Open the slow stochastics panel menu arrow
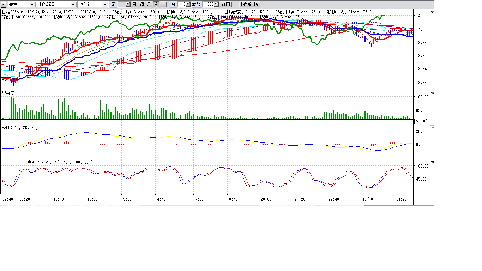Screen dimensions: 482x271 coord(432,162)
